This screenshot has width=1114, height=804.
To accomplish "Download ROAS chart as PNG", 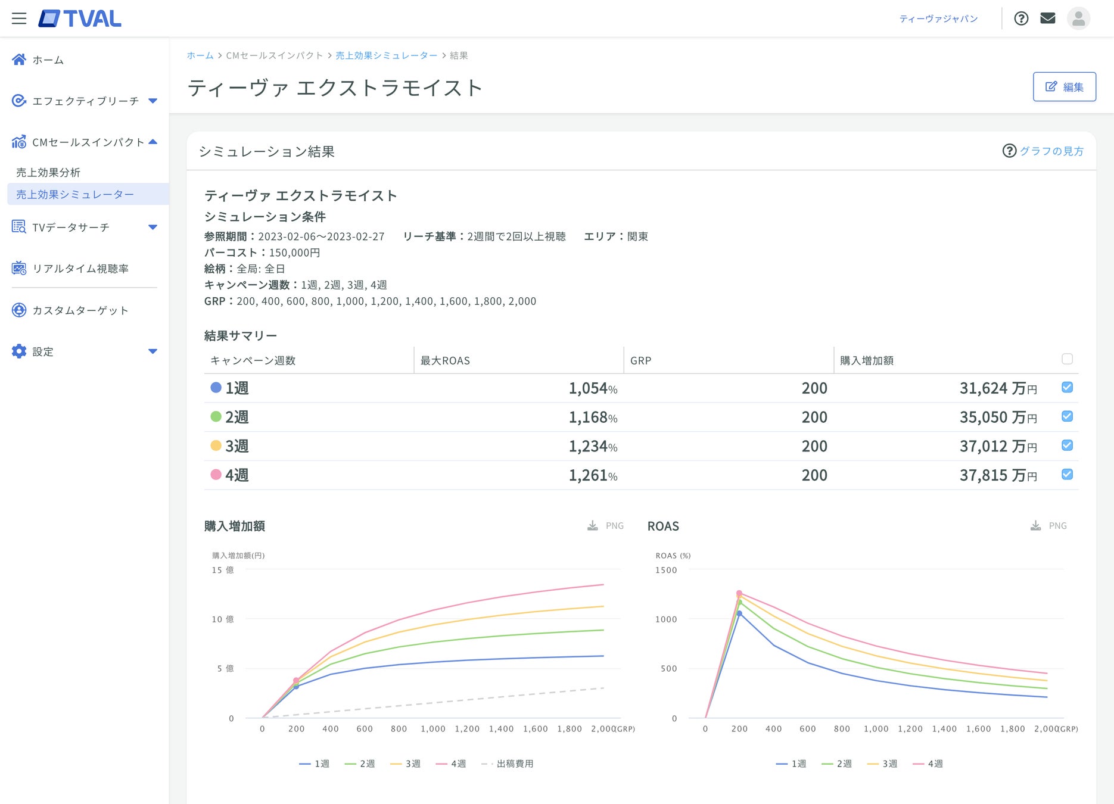I will tap(1049, 525).
